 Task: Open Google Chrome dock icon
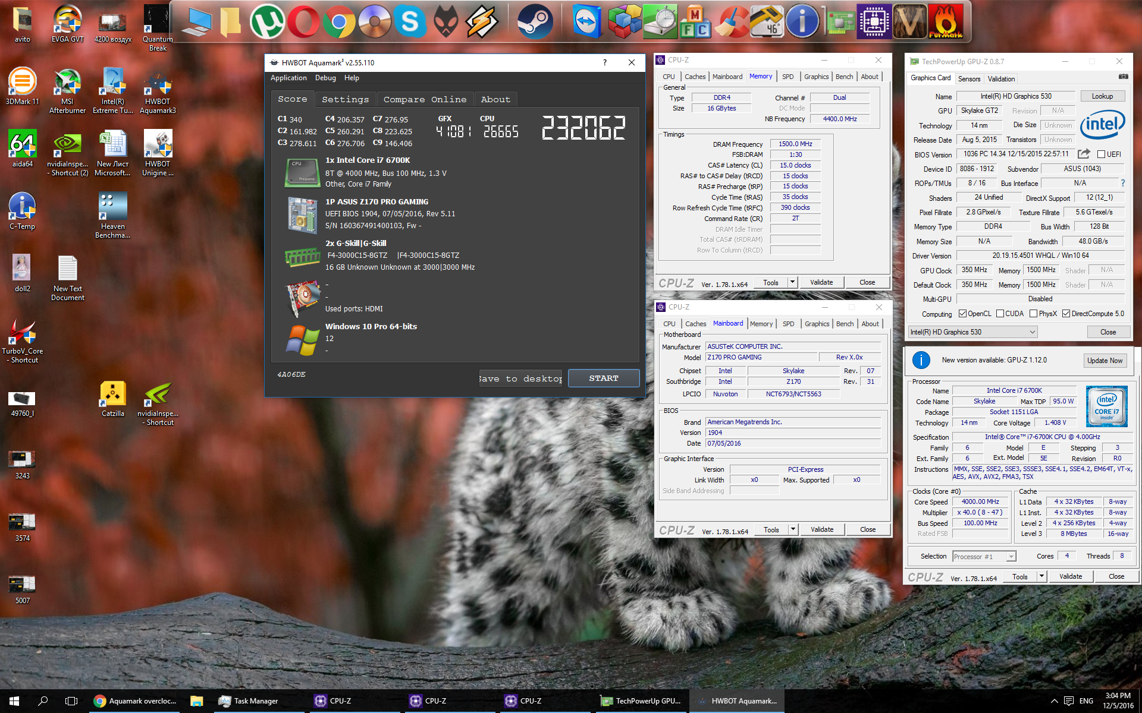(338, 22)
